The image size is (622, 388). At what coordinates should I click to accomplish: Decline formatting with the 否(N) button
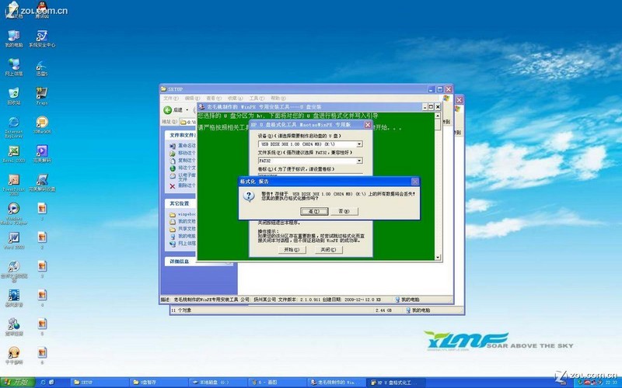pyautogui.click(x=344, y=211)
